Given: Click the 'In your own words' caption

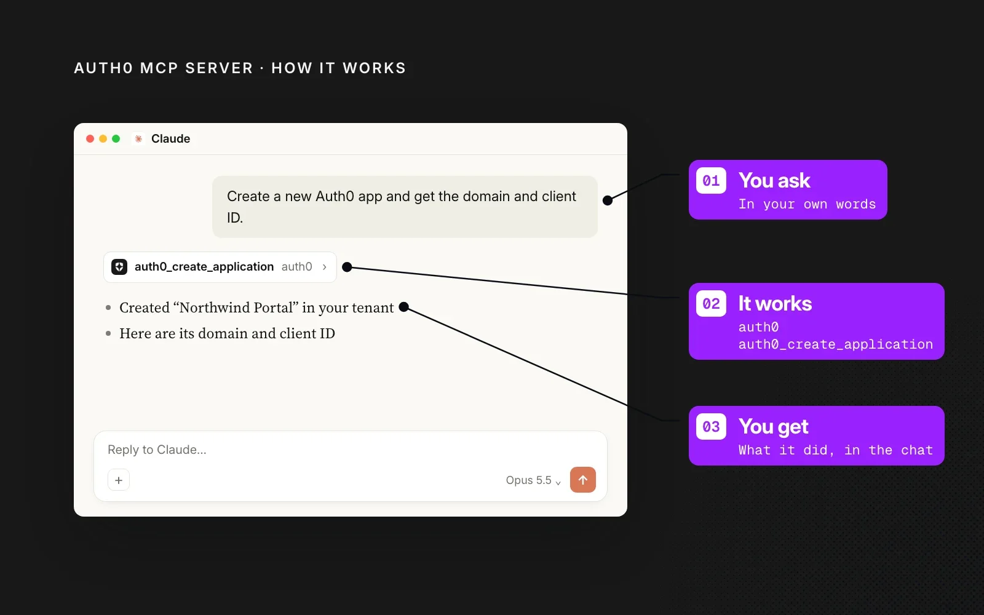Looking at the screenshot, I should (x=807, y=204).
